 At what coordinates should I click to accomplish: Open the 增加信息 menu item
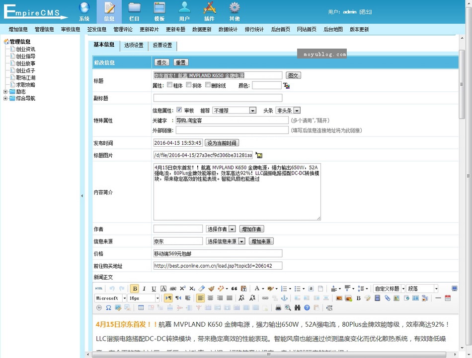click(x=18, y=29)
